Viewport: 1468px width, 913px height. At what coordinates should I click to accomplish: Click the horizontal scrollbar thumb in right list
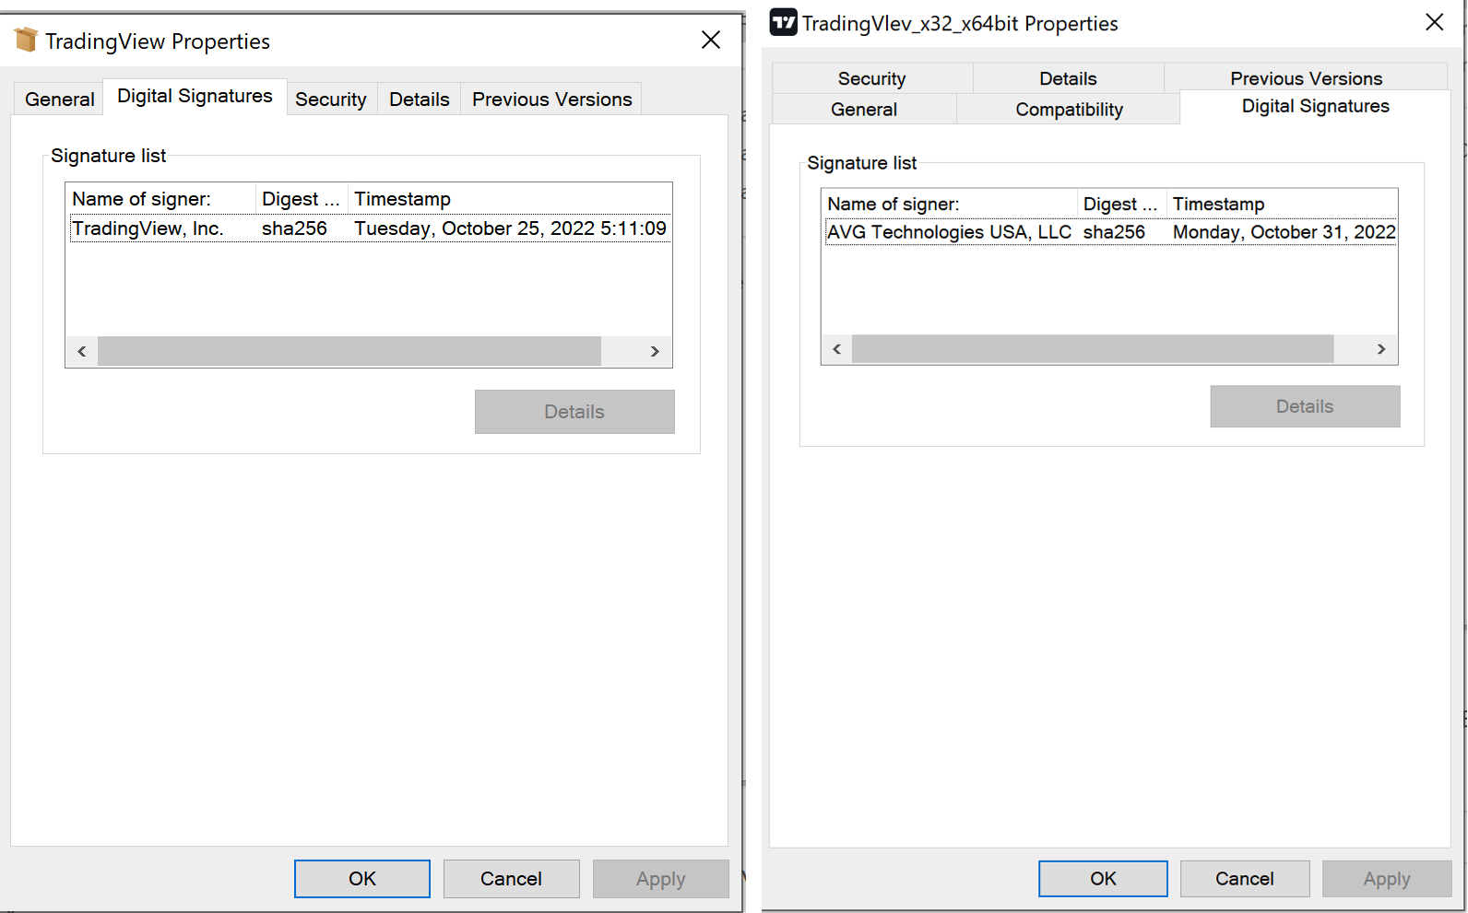[x=1092, y=349]
